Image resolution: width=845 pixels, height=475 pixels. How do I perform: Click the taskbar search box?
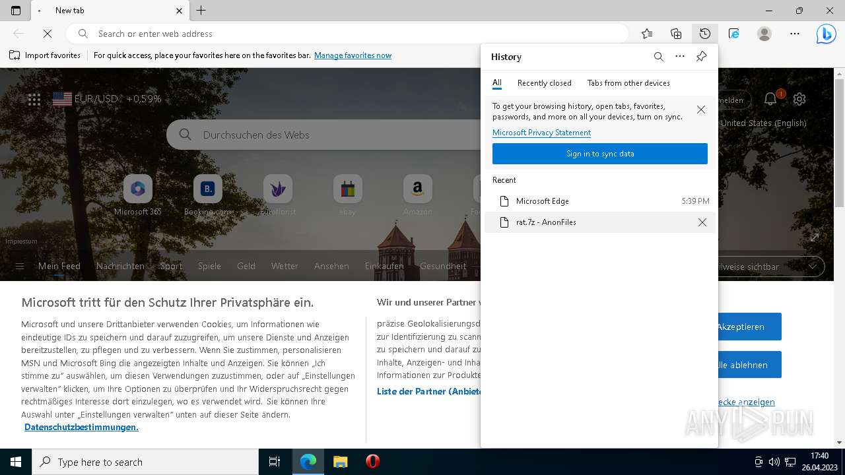click(145, 462)
